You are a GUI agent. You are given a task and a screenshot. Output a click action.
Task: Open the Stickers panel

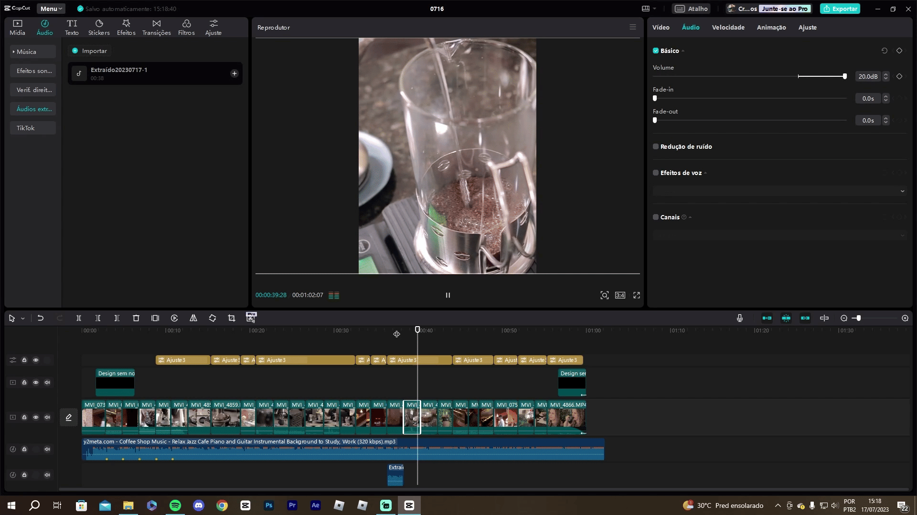tap(99, 27)
